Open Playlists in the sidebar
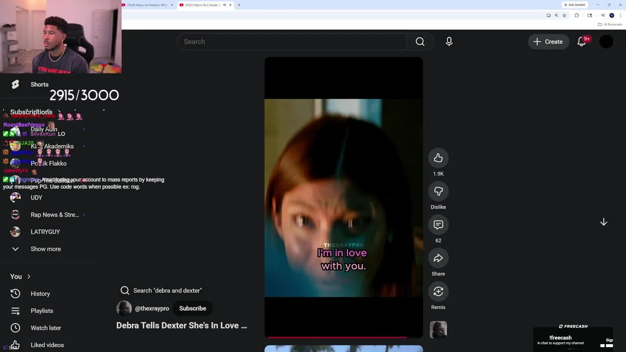This screenshot has width=626, height=352. click(x=42, y=311)
